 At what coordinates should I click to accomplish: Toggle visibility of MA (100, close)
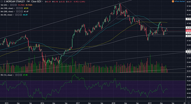pyautogui.click(x=17, y=8)
